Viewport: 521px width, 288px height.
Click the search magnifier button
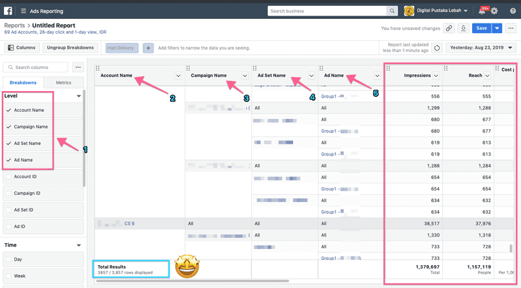(x=391, y=11)
